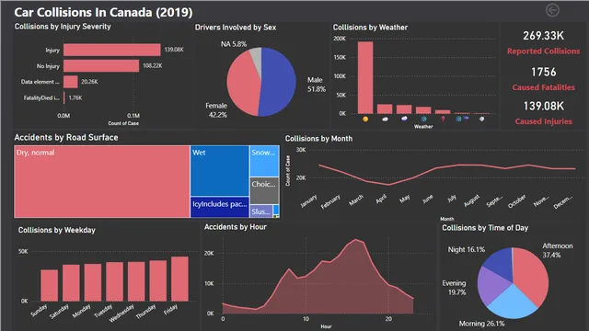Select the 'Dry, normal' treemap tile

102,182
